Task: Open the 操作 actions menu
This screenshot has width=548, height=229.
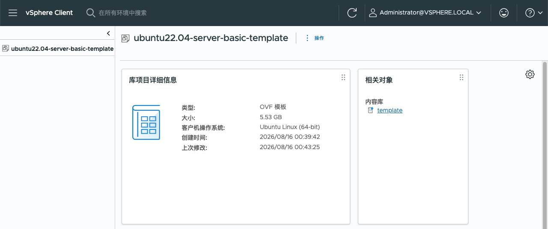Action: pos(319,38)
